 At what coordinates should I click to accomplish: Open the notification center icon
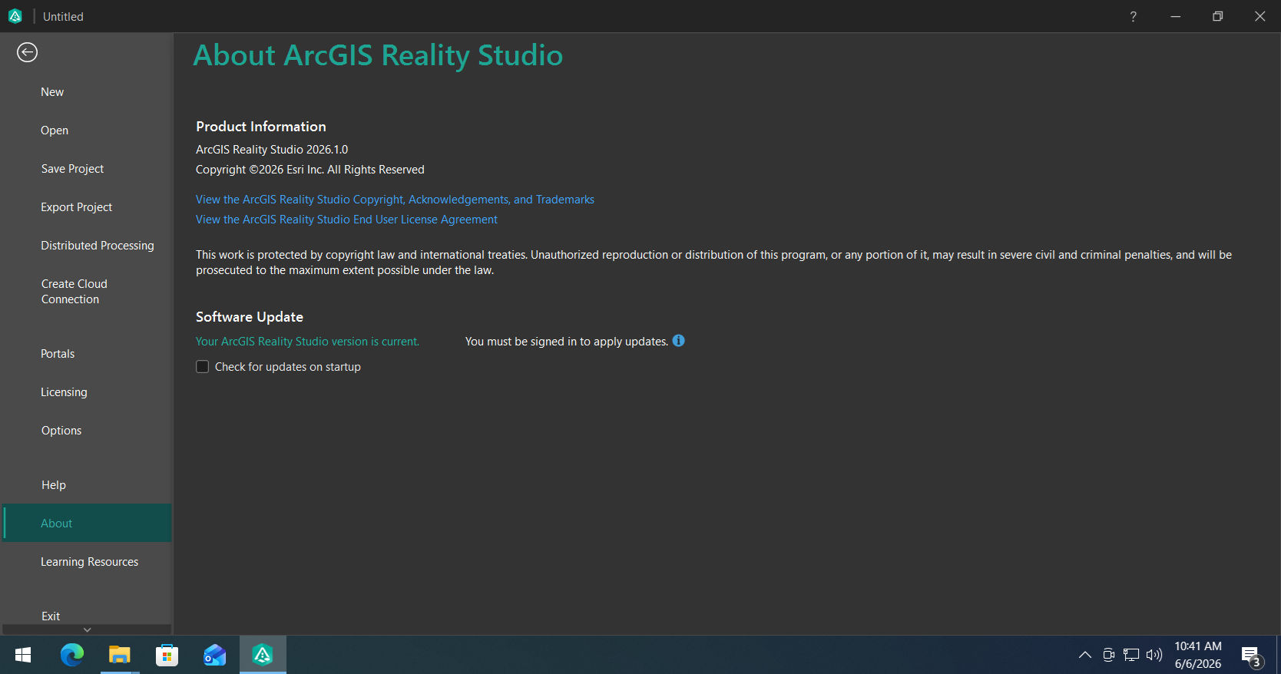click(1252, 656)
